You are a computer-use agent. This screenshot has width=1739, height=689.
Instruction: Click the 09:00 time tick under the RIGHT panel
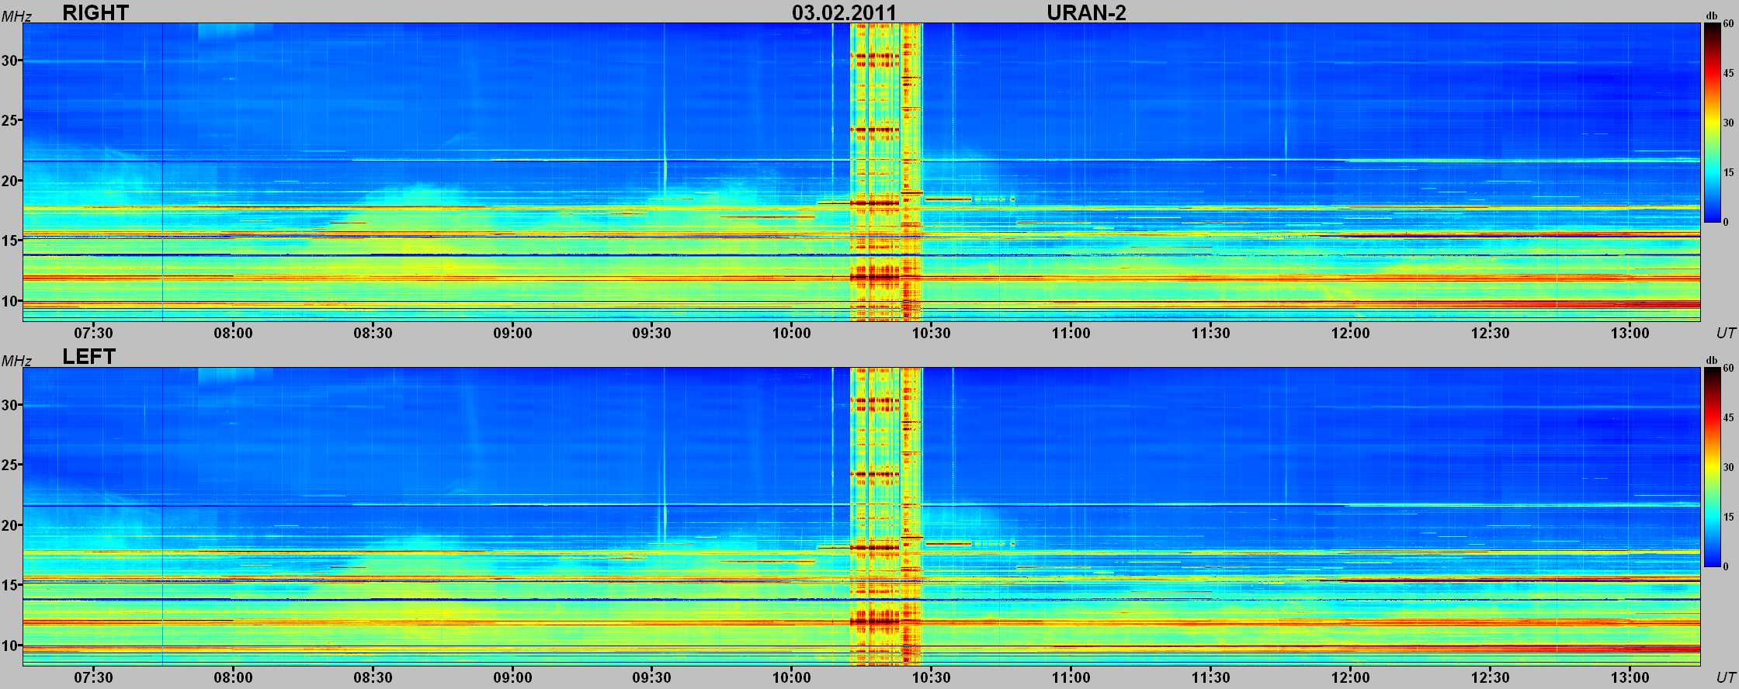click(x=512, y=334)
